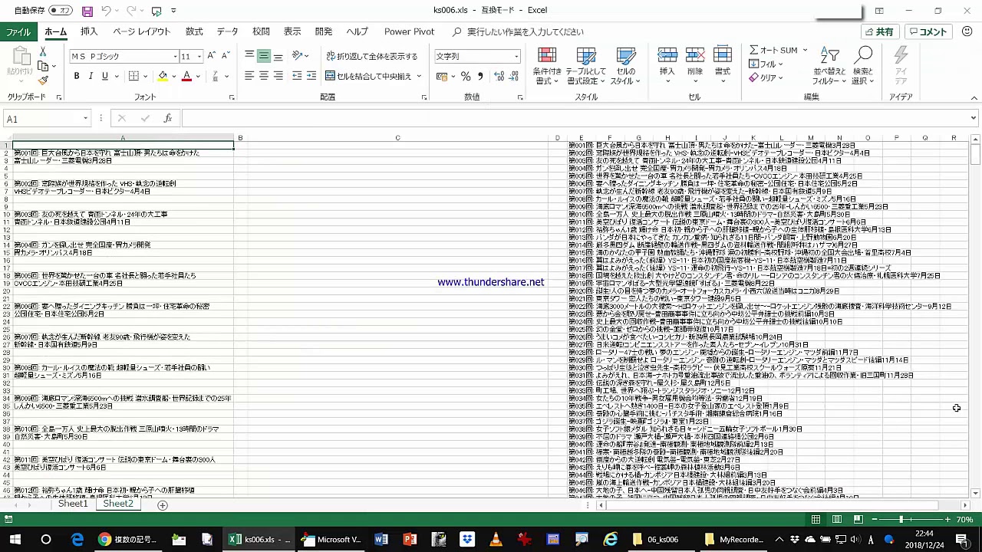Switch to the Sheet1 worksheet tab

73,504
